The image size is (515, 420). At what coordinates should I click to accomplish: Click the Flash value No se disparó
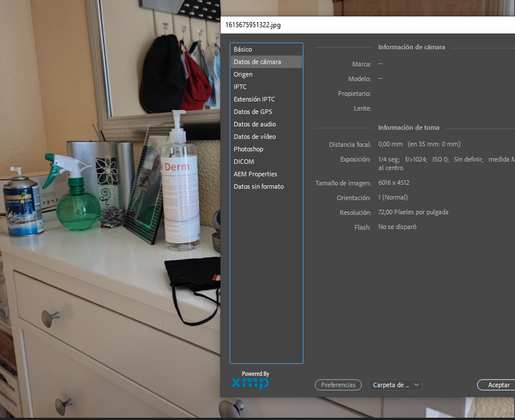(397, 227)
